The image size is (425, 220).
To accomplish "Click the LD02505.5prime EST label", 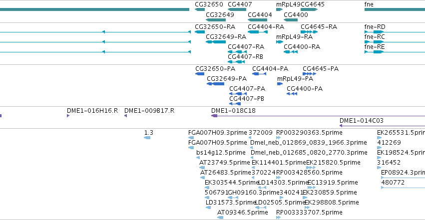I will [281, 203].
